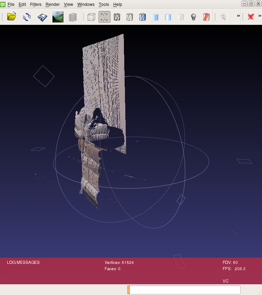Open the Filters menu
The width and height of the screenshot is (262, 295).
click(36, 4)
